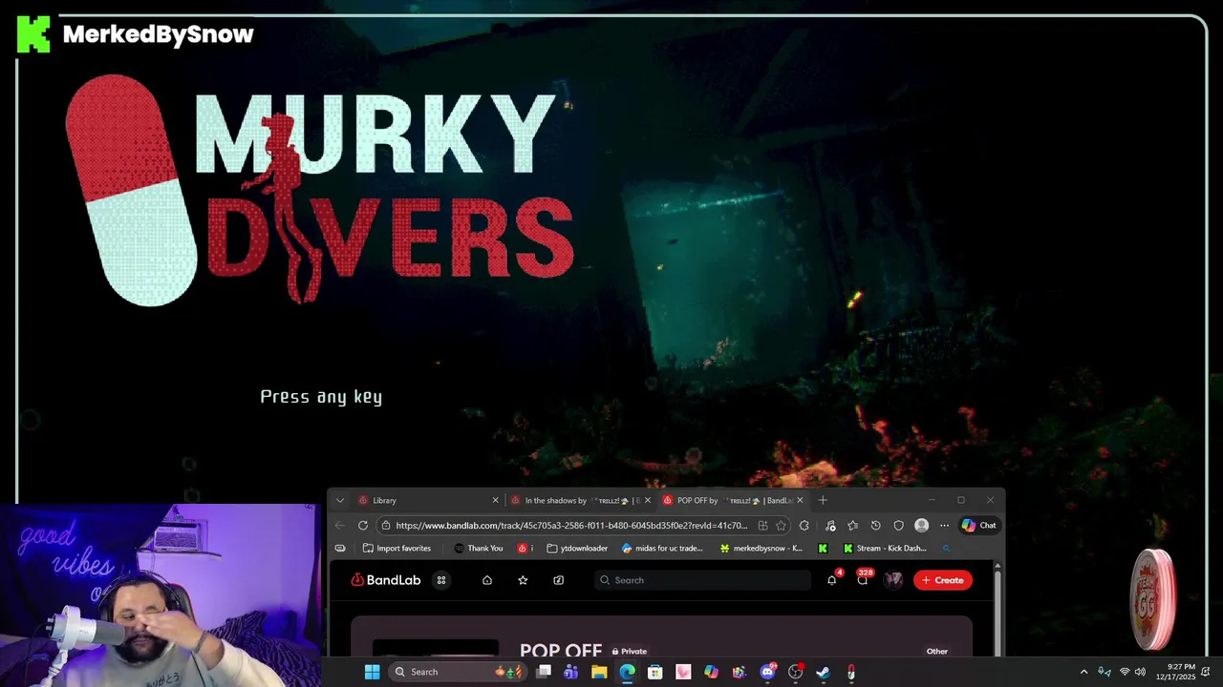Click the green Kick icon bookmark

coord(823,549)
